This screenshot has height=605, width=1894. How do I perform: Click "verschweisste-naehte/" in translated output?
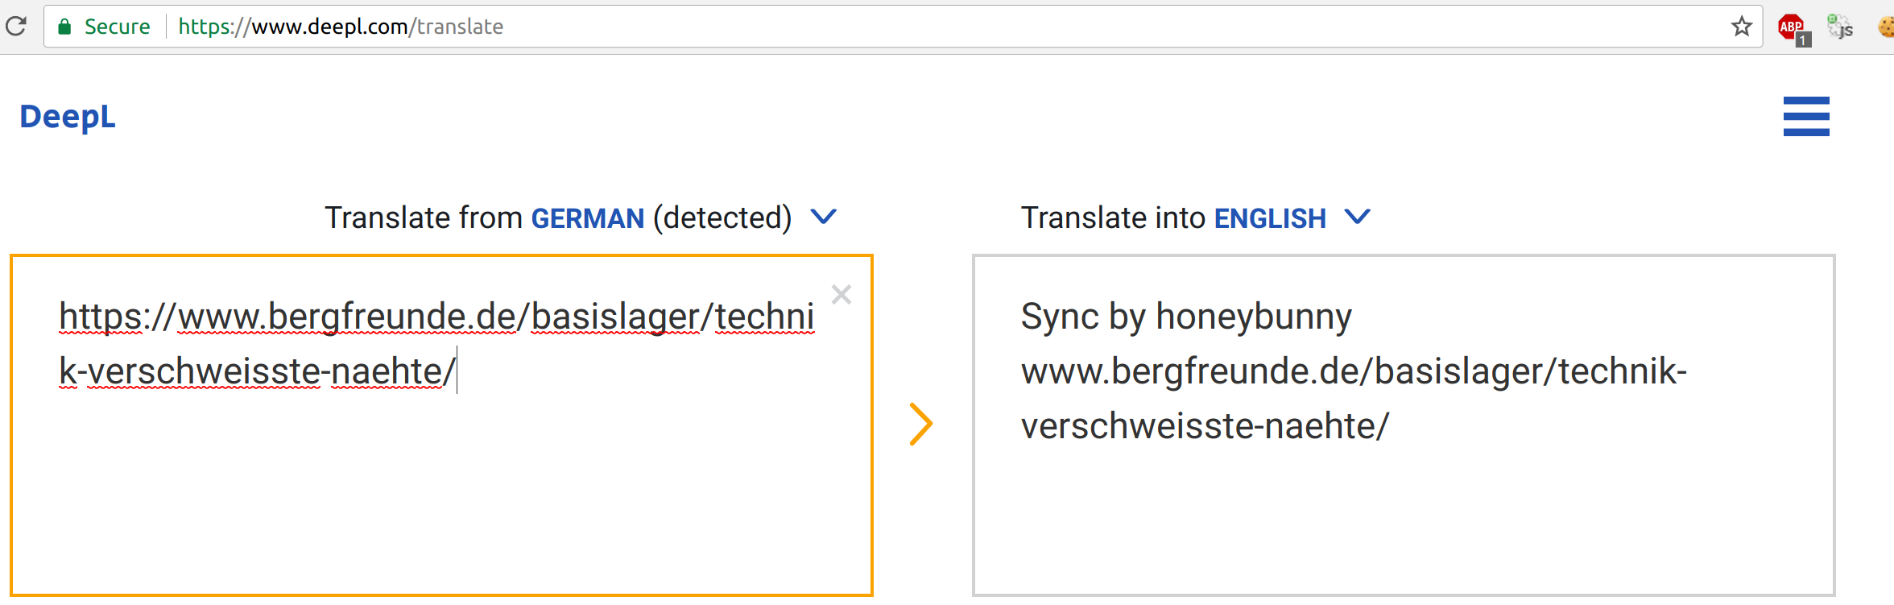(x=1205, y=426)
